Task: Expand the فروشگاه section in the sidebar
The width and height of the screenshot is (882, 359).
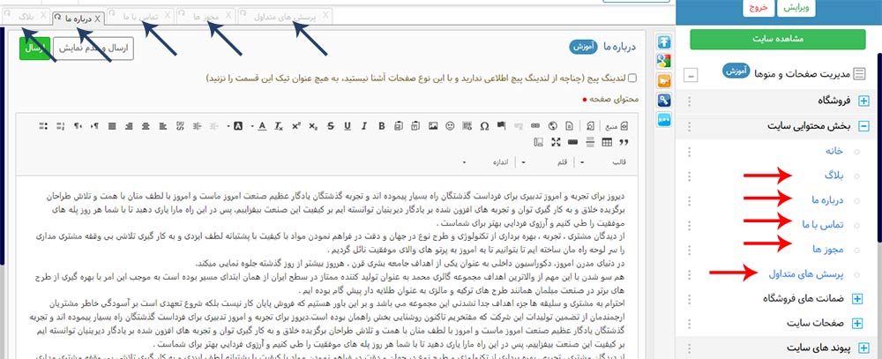Action: [x=863, y=101]
